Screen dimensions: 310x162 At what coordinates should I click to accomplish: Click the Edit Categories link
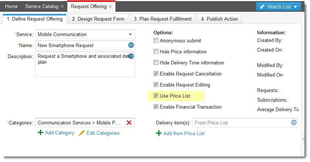[x=103, y=133]
